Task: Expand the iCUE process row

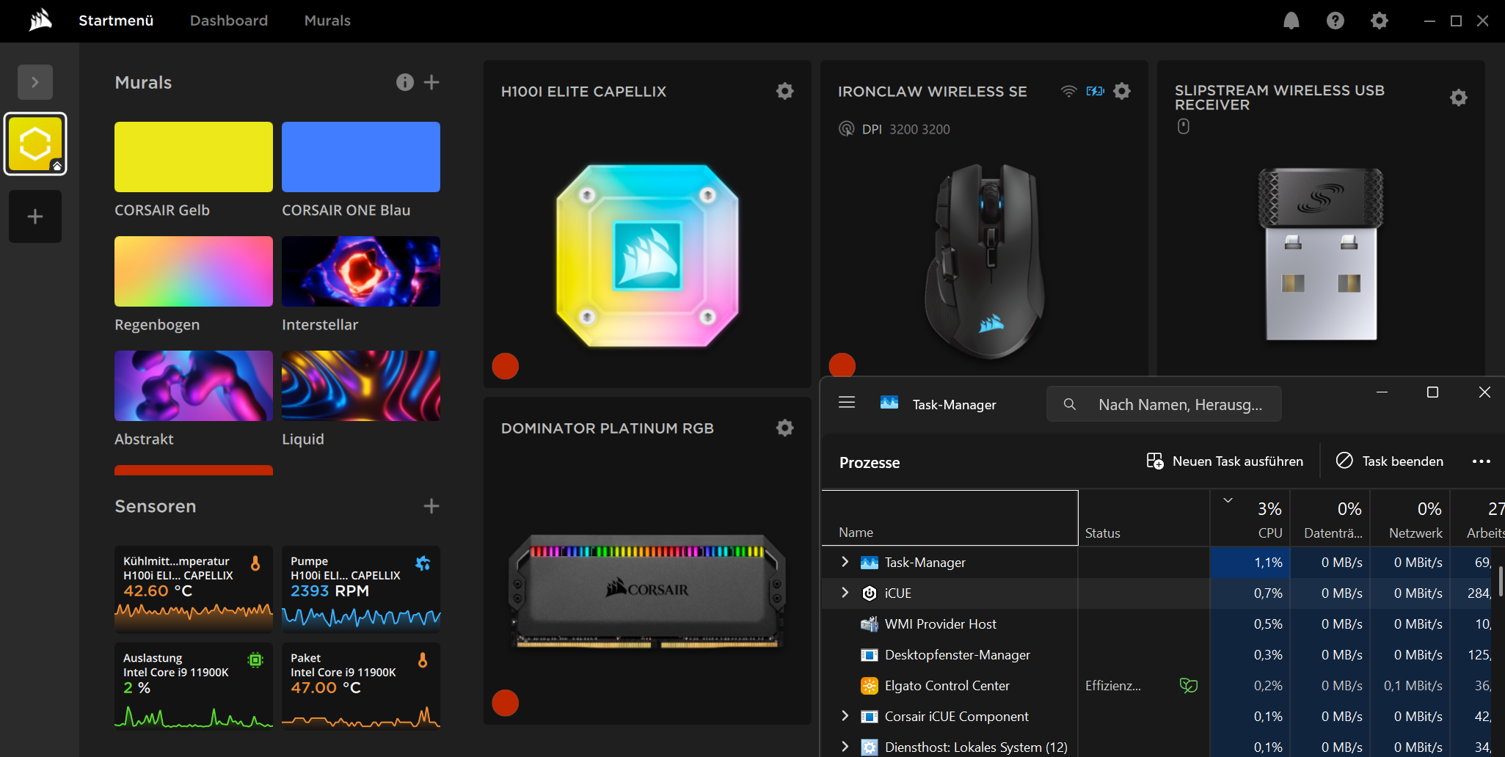Action: pos(845,593)
